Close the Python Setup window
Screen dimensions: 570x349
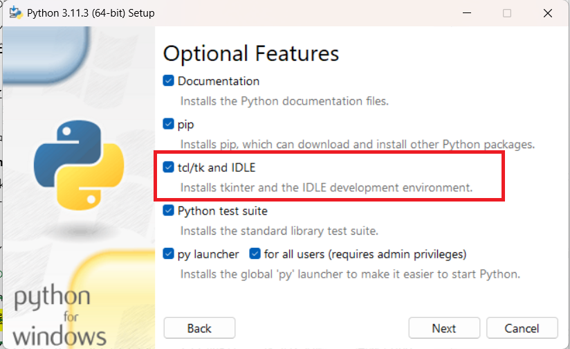tap(547, 13)
